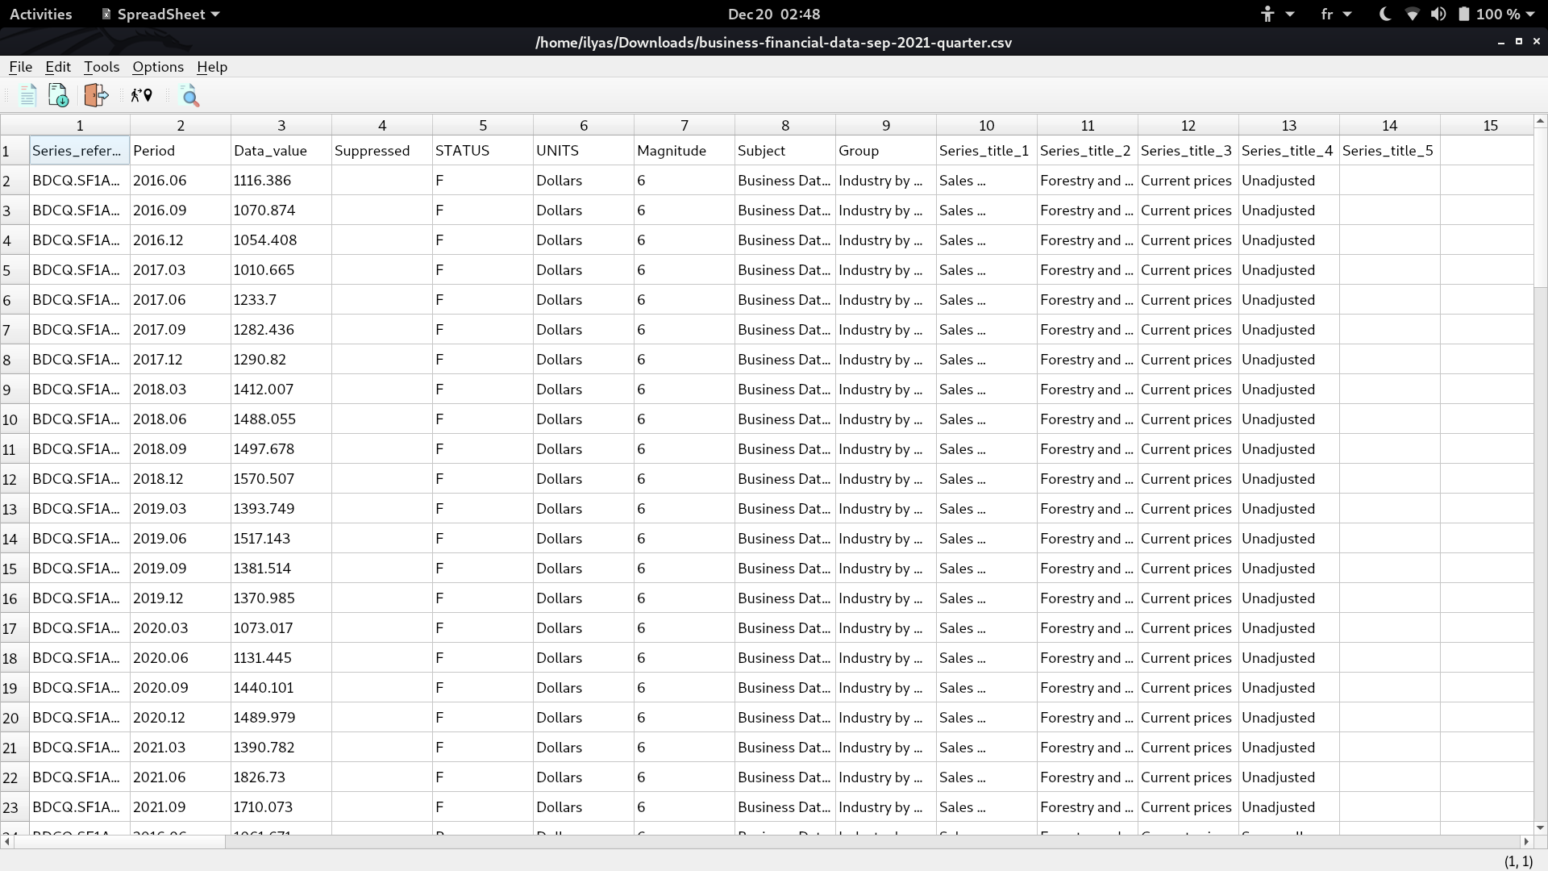Click the vertical scrollbar down arrow
Screen dimensions: 1548x871
click(x=1540, y=827)
